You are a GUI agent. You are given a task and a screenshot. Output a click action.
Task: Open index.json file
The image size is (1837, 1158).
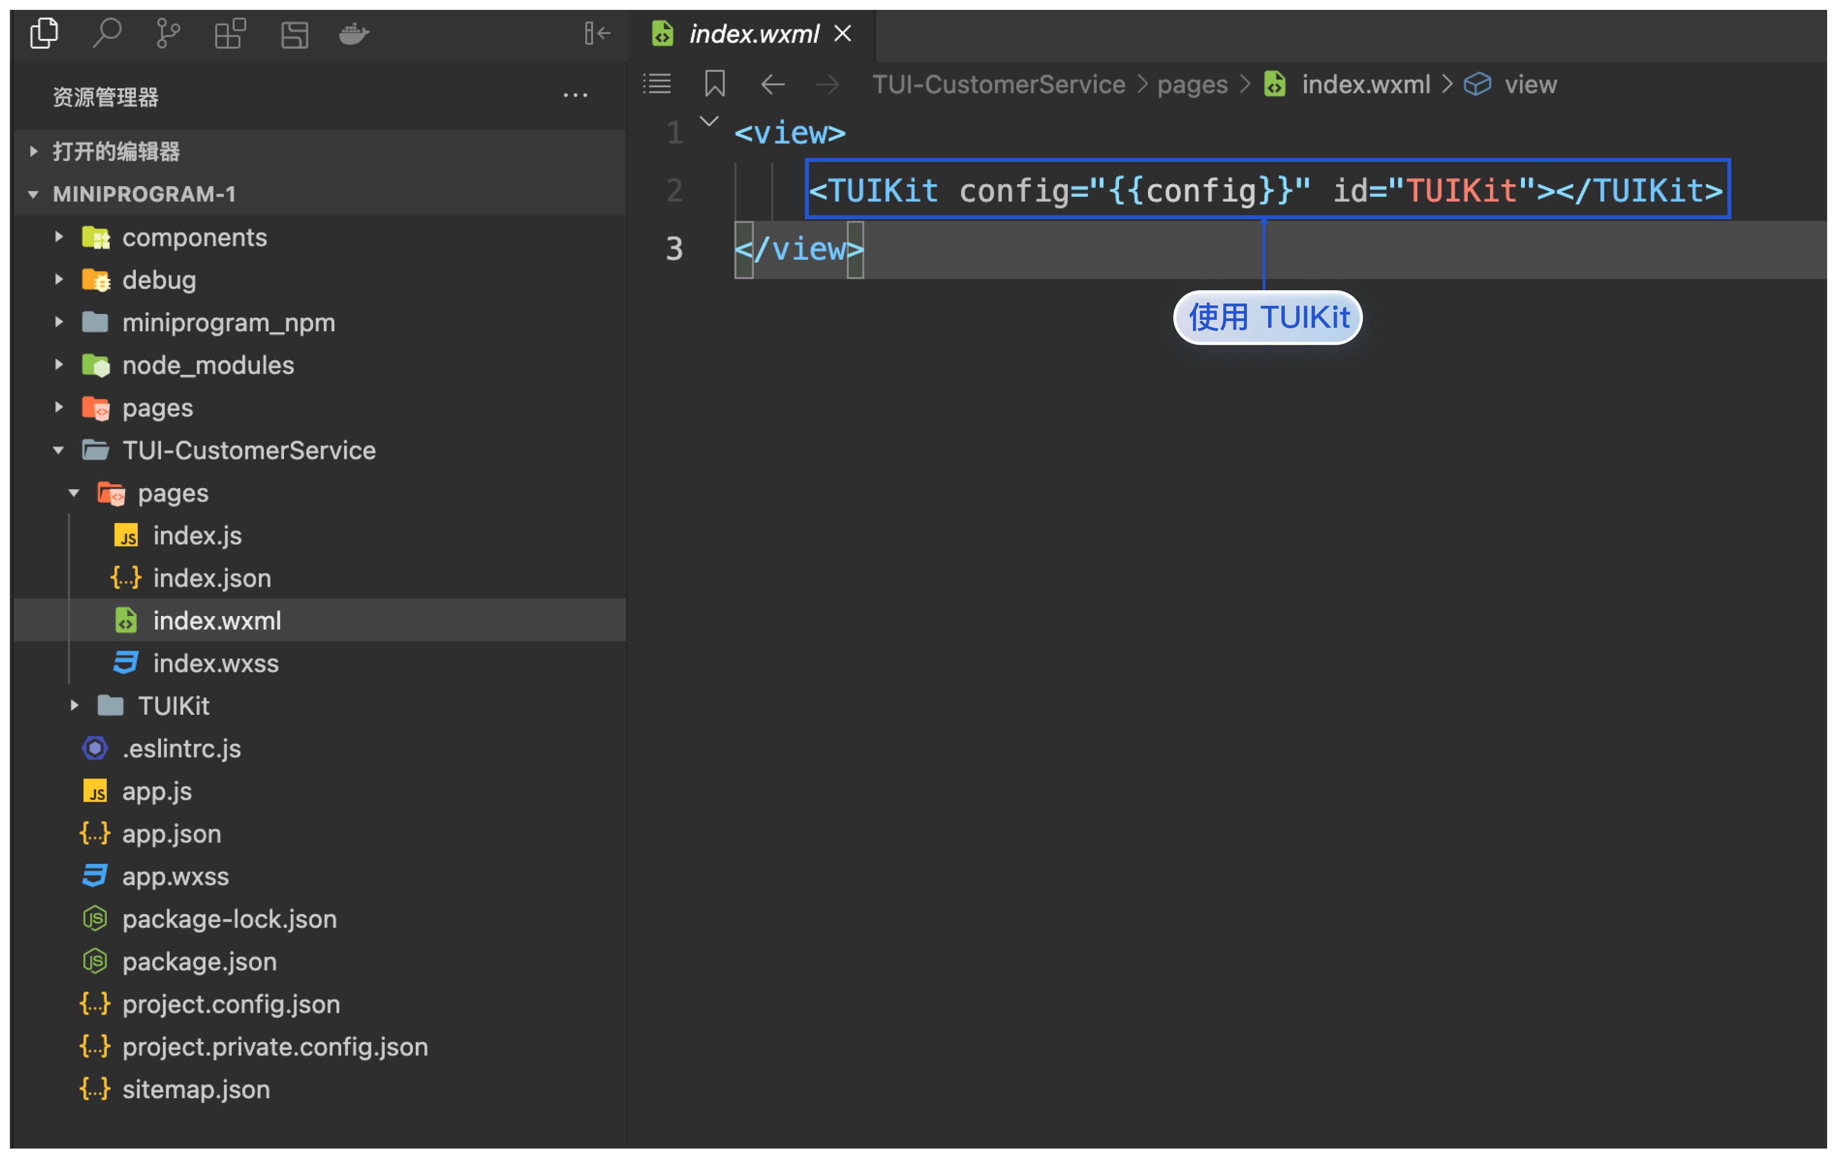coord(319,579)
